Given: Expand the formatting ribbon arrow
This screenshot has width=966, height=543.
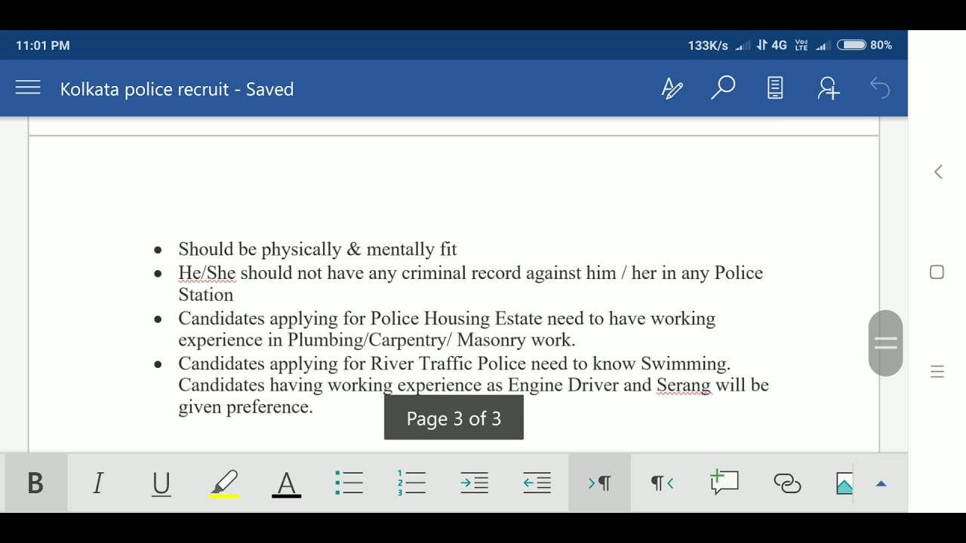Looking at the screenshot, I should tap(881, 483).
